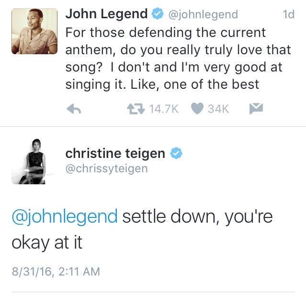
Task: Click the 8/31/16, 2:11 AM timestamp
Action: [56, 271]
